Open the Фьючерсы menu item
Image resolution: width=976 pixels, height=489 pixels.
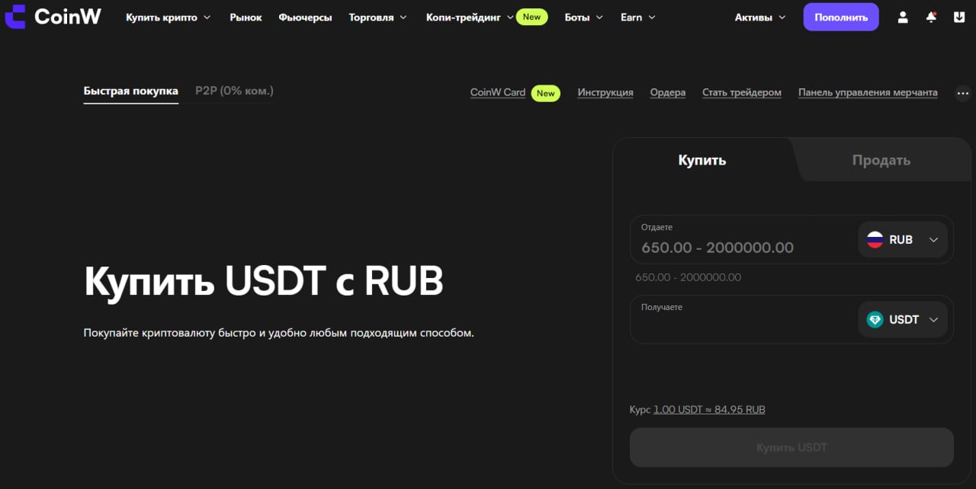click(x=305, y=17)
